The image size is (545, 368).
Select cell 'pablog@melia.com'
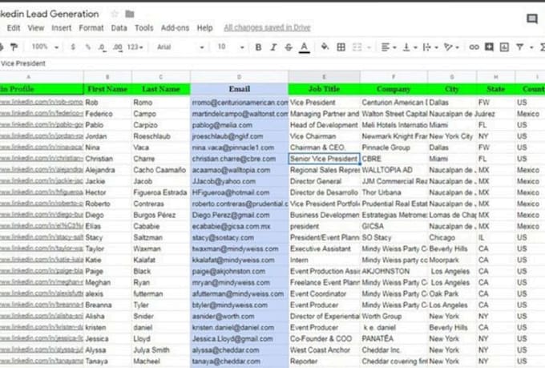[239, 125]
